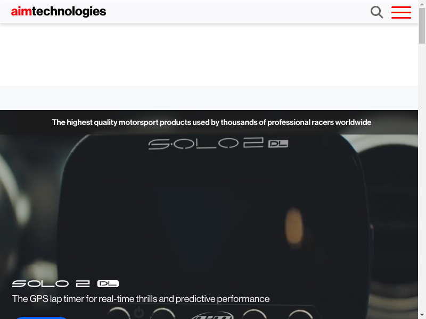Screen dimensions: 426x319
Task: Click the scrollbar up arrow
Action: pyautogui.click(x=422, y=4)
